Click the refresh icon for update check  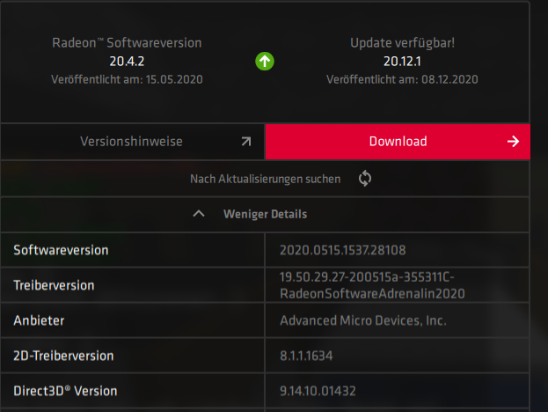(365, 179)
